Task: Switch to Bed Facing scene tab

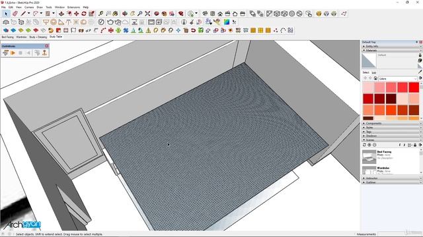Action: click(x=7, y=37)
